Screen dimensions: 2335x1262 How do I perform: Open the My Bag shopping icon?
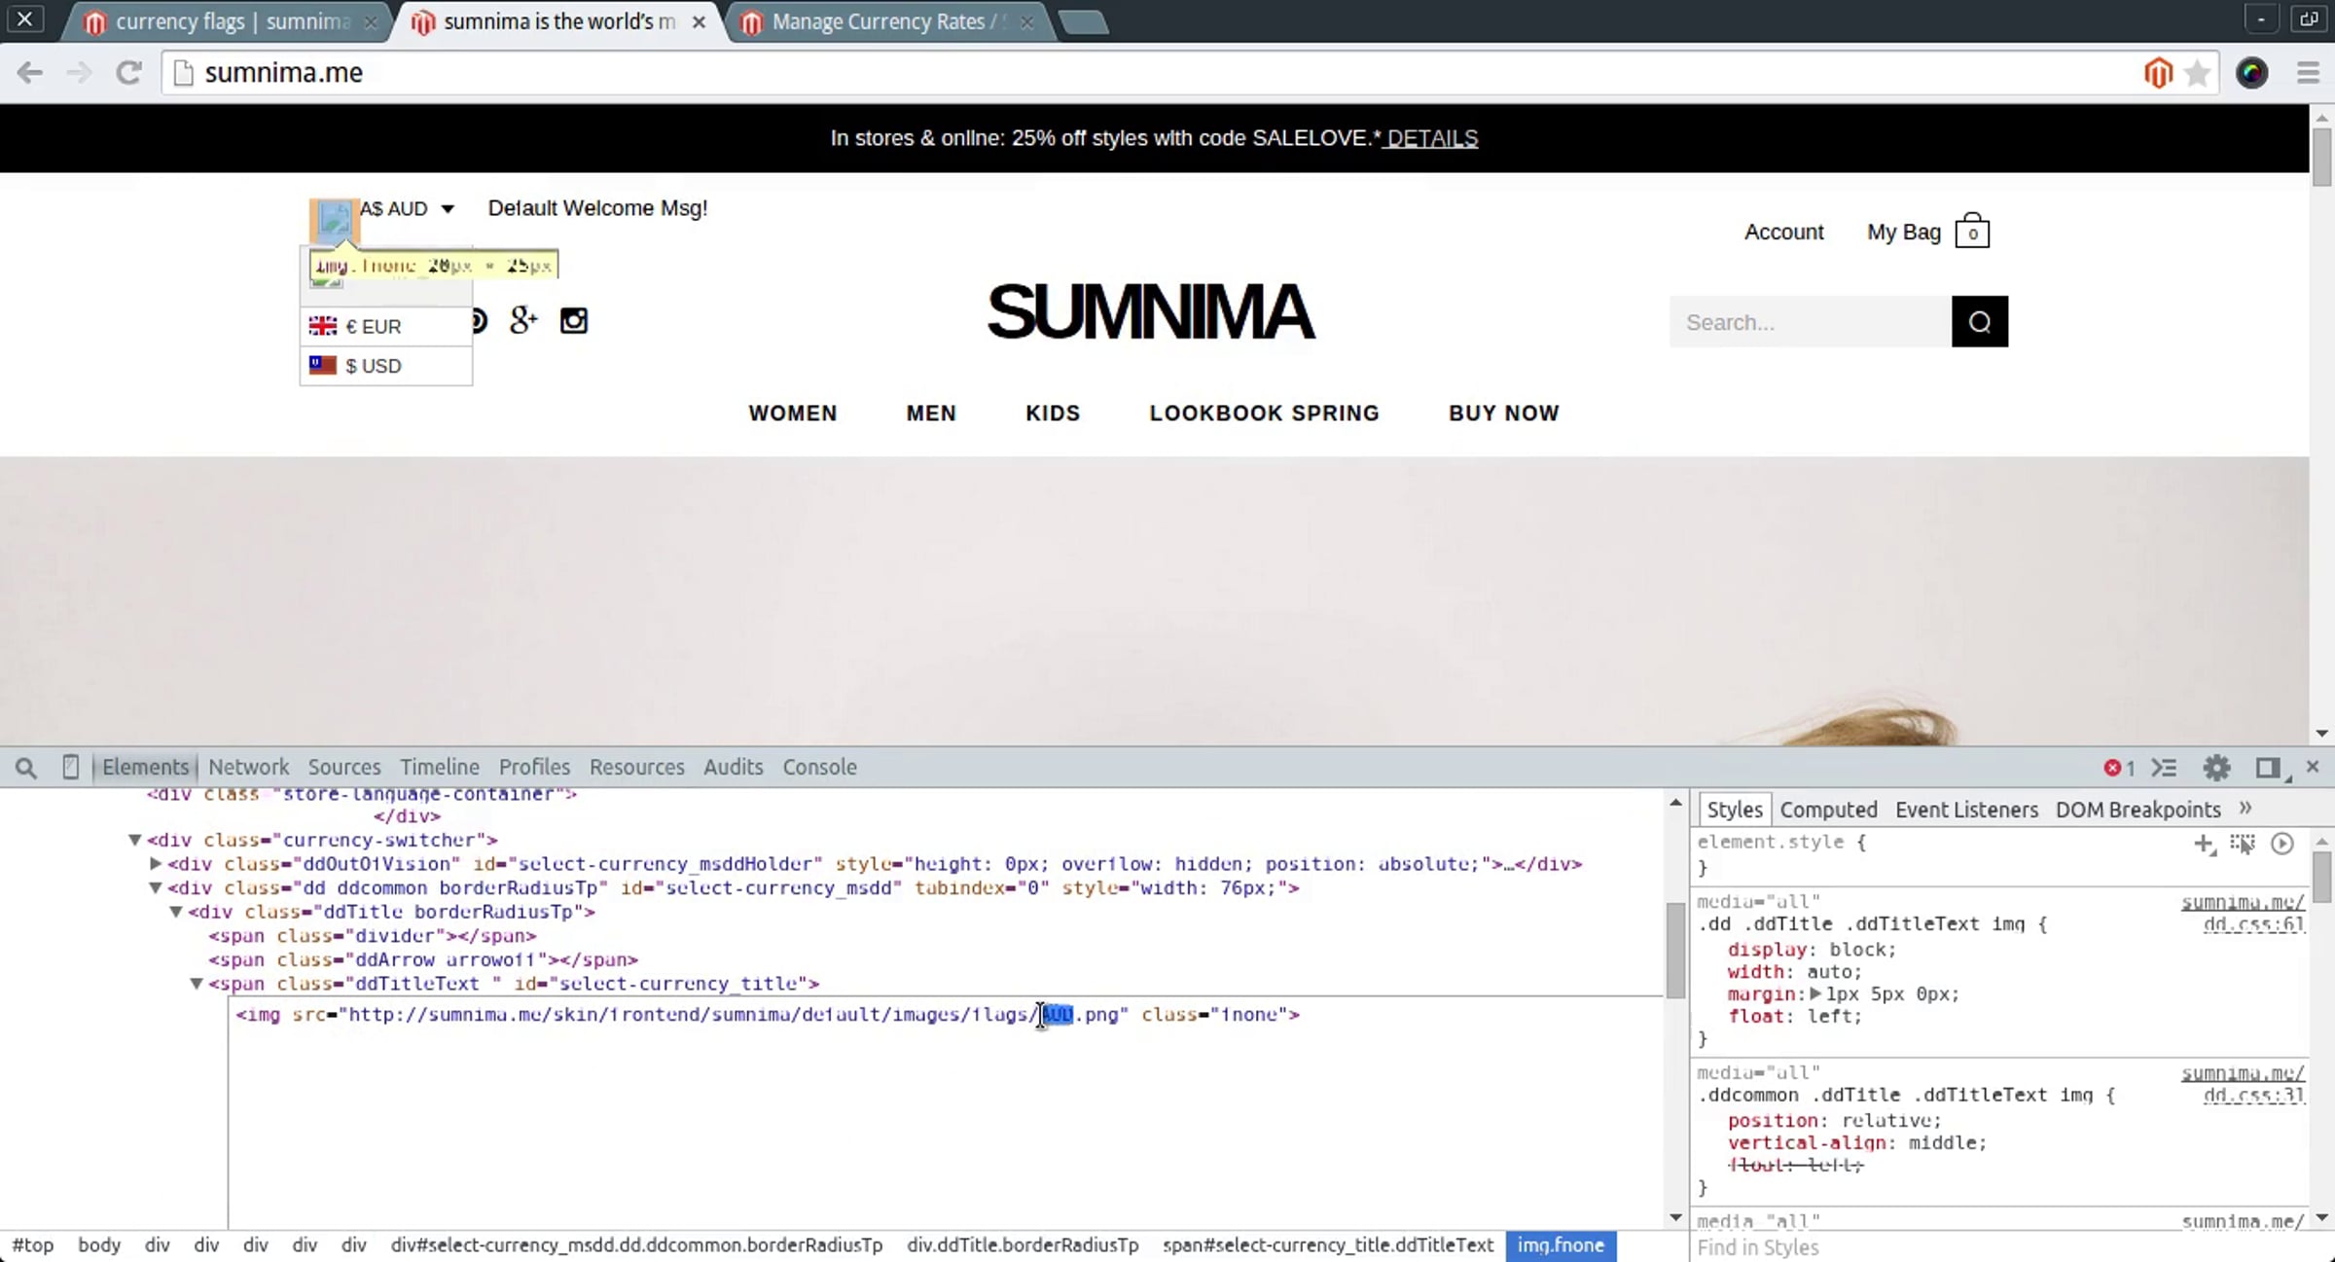1972,232
